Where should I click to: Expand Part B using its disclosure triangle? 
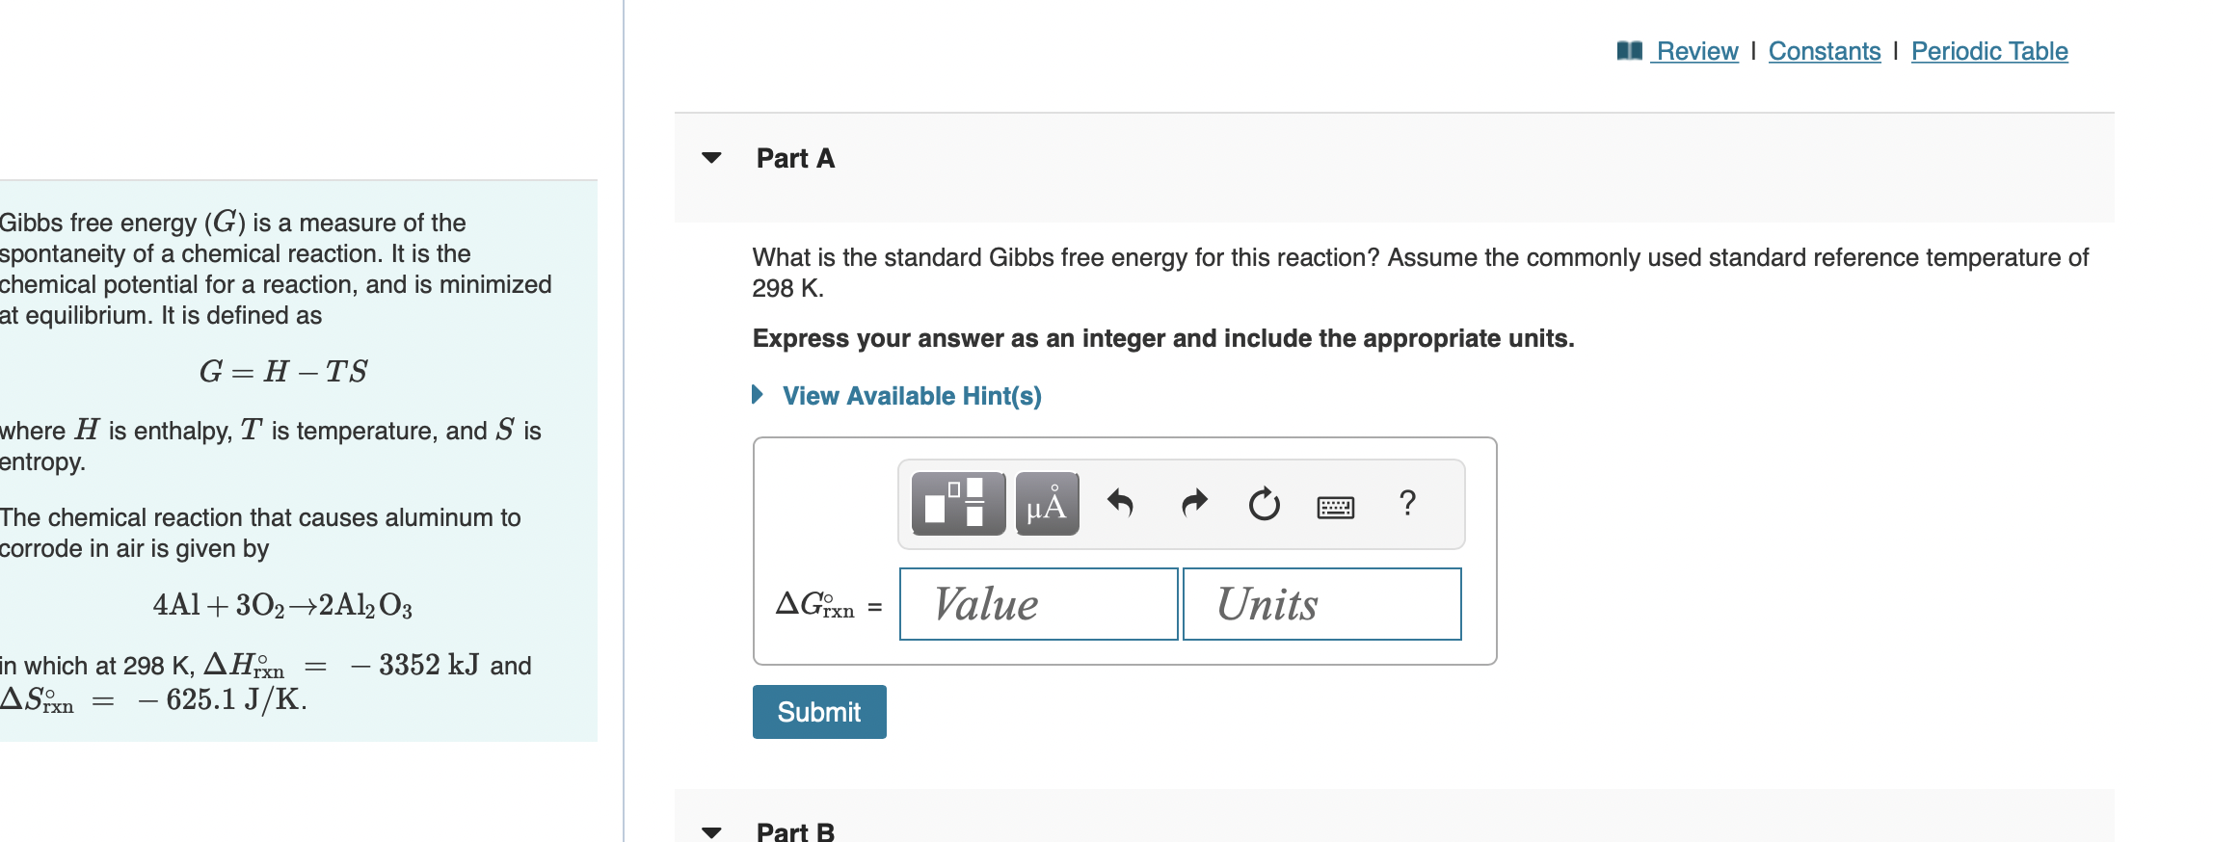tap(711, 830)
